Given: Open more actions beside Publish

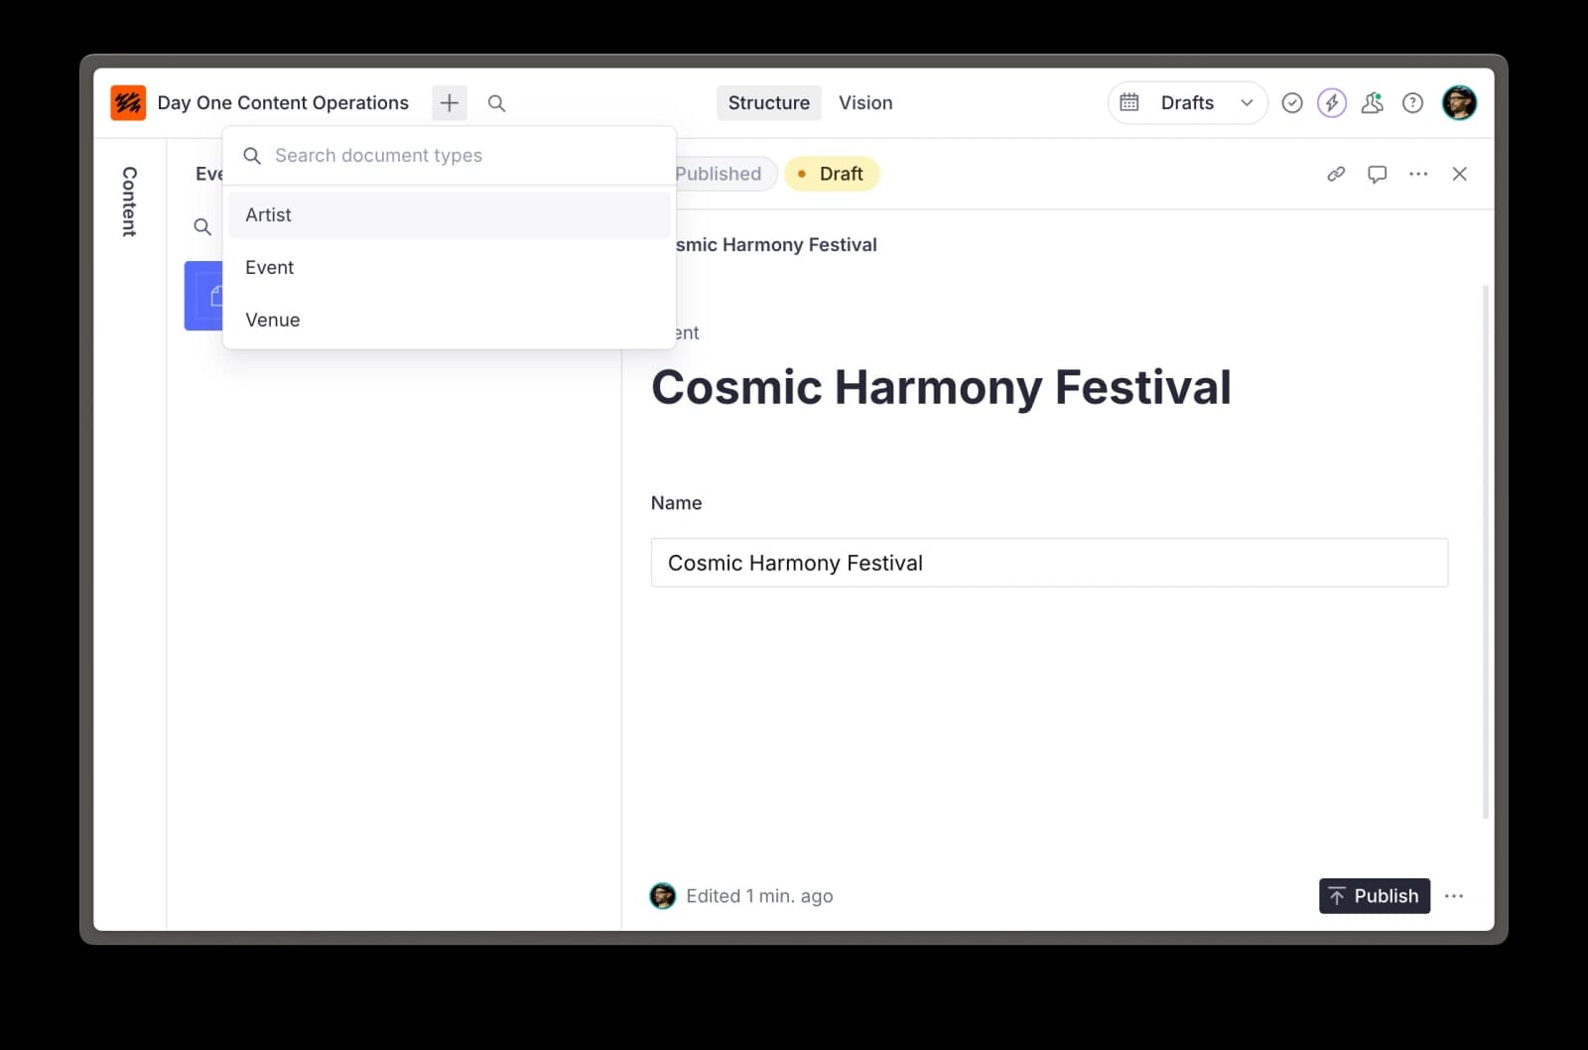Looking at the screenshot, I should (1454, 896).
